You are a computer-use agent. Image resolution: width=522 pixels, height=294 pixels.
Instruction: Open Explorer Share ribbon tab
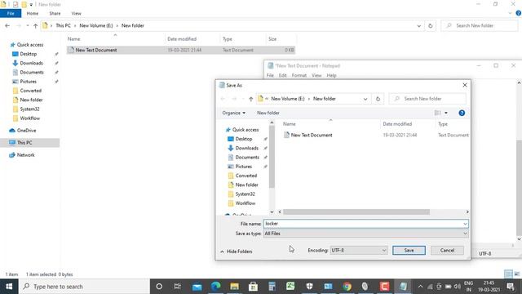click(x=55, y=13)
